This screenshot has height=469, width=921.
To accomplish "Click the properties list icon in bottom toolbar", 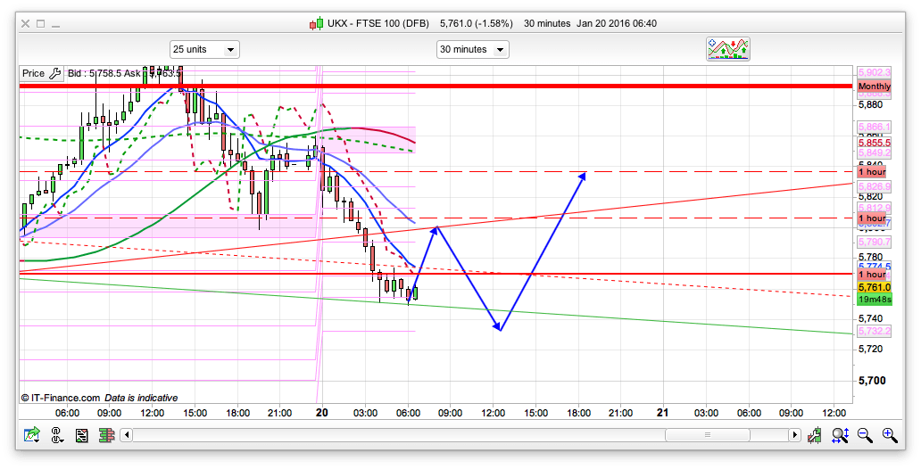I will click(82, 435).
